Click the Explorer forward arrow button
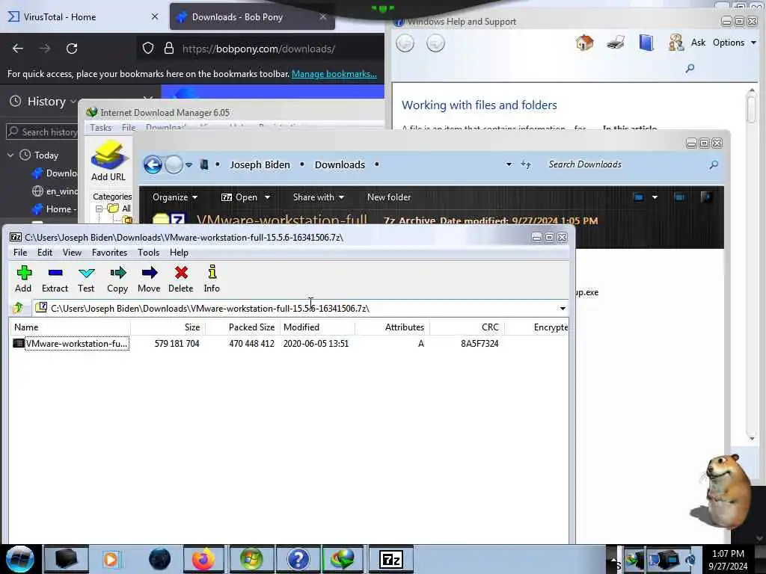Image resolution: width=766 pixels, height=574 pixels. coord(174,164)
